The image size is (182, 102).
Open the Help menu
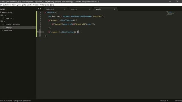tap(52, 5)
